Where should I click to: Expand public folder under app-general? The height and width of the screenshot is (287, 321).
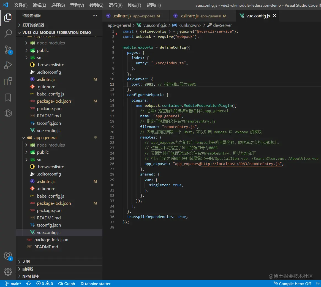click(x=59, y=152)
